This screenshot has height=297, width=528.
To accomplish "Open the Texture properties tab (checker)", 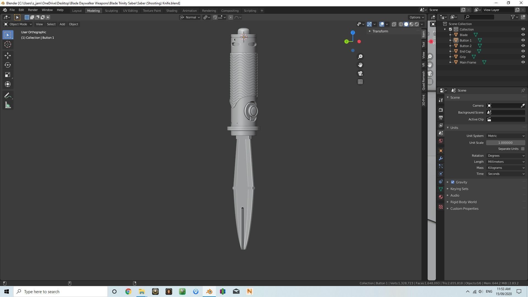I will (x=441, y=207).
